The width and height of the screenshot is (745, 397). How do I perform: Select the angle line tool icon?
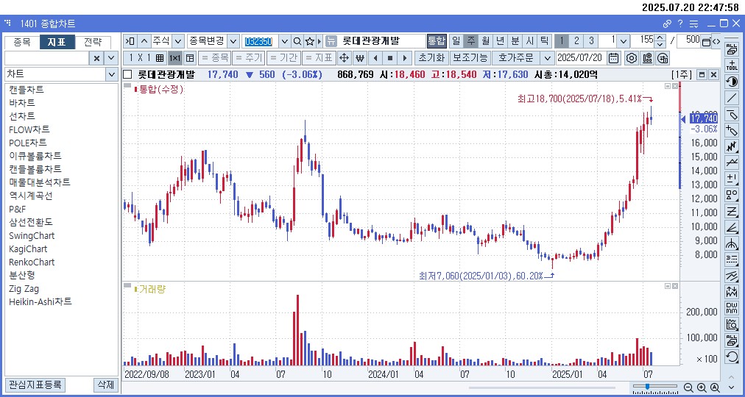click(x=732, y=227)
